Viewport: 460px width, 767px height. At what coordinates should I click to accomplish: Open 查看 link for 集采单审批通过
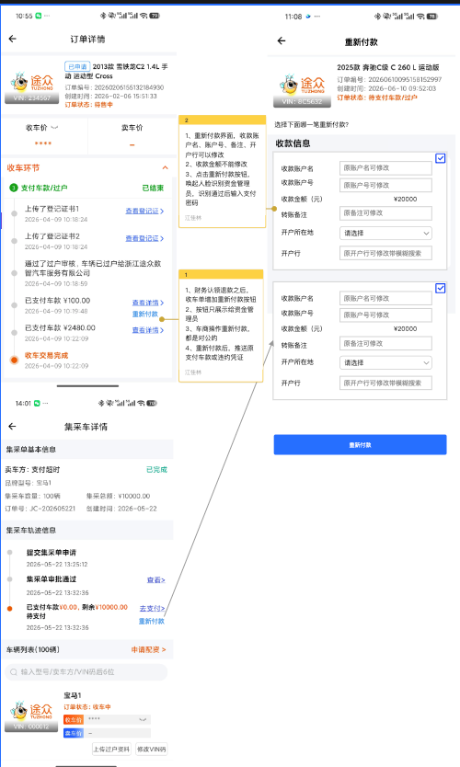pos(156,580)
